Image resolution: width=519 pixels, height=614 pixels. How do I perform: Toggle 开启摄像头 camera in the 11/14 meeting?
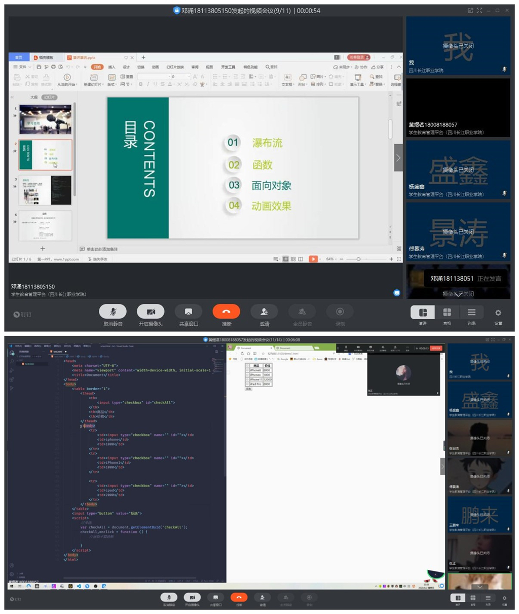click(x=192, y=597)
